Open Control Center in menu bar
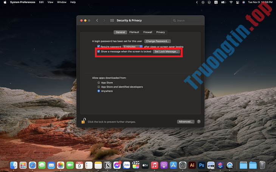This screenshot has width=276, height=172. [237, 2]
